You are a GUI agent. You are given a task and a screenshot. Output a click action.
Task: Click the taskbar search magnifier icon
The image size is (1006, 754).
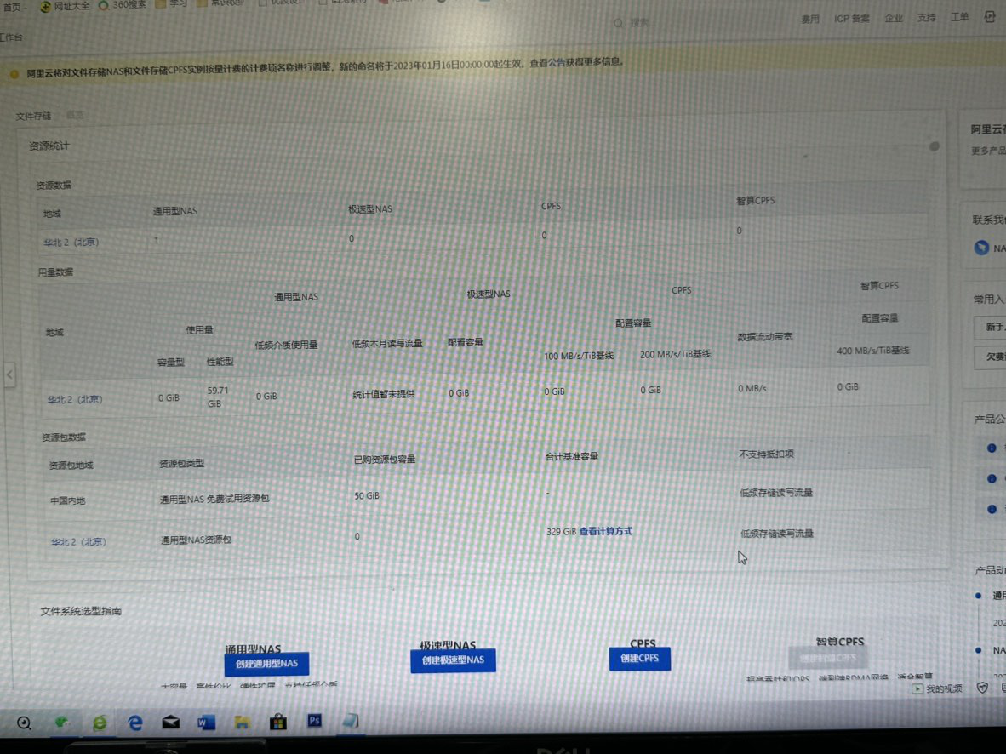pyautogui.click(x=24, y=723)
